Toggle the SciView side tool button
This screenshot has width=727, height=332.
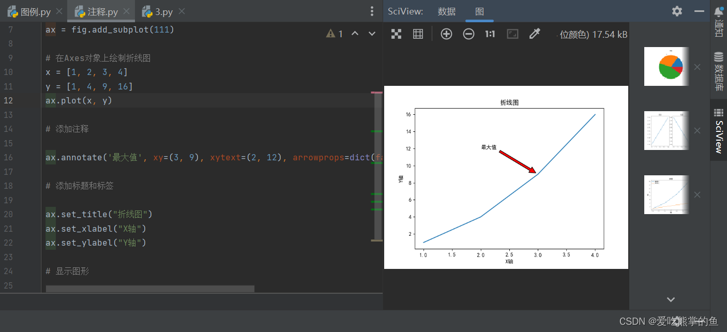click(719, 131)
